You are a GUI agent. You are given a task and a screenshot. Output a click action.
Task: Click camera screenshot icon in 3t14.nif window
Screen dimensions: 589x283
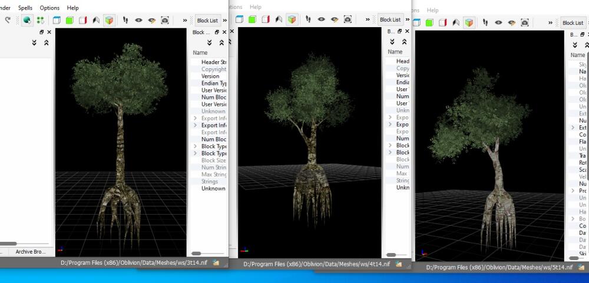165,20
